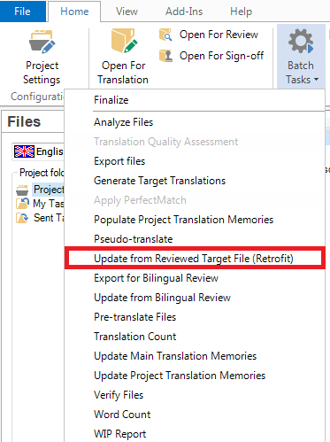Choose Analyze Files menu entry

click(195, 122)
